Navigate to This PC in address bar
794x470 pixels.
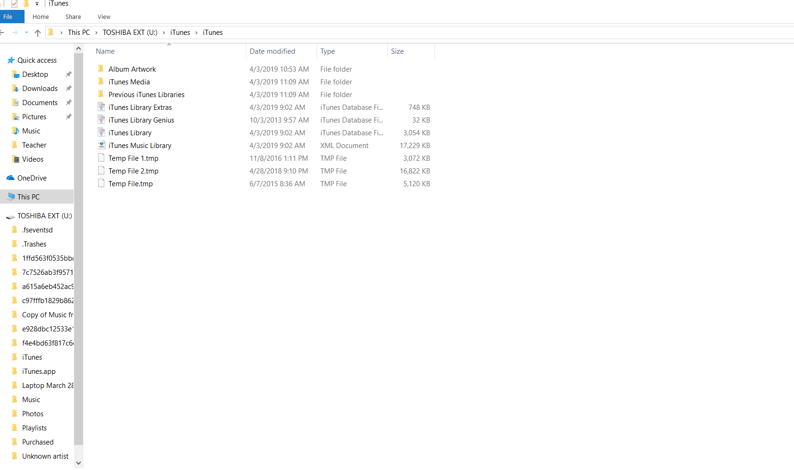[x=79, y=33]
